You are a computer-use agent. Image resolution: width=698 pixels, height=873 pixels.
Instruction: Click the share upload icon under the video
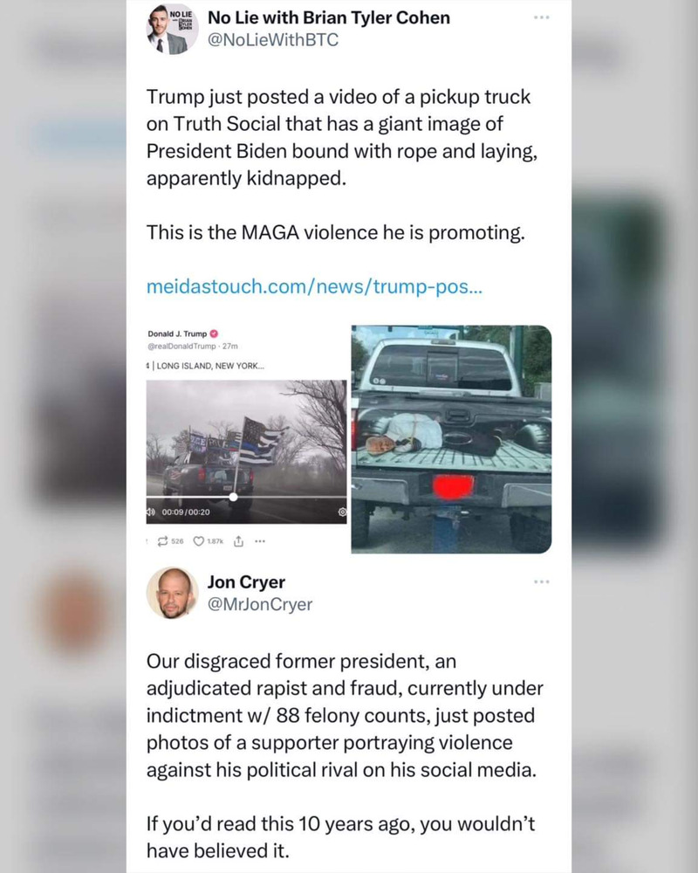[238, 541]
